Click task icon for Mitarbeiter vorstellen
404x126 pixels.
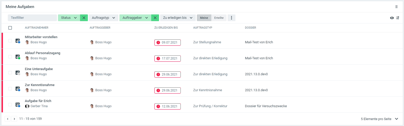click(18, 41)
